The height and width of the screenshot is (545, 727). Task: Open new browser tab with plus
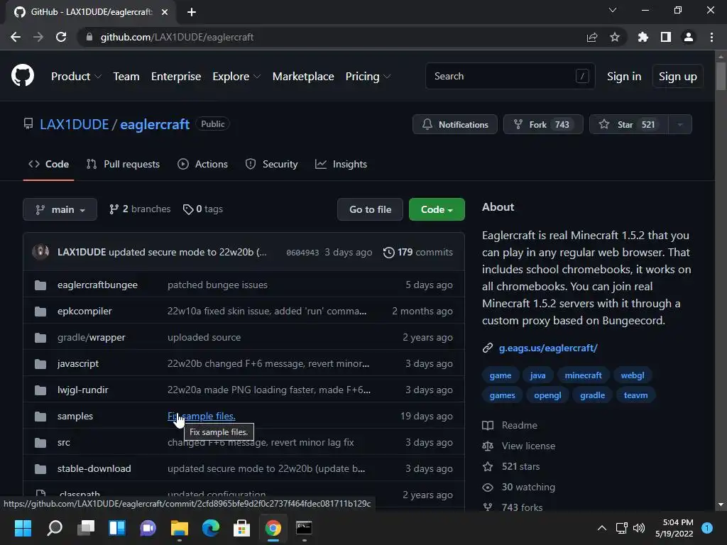click(192, 12)
